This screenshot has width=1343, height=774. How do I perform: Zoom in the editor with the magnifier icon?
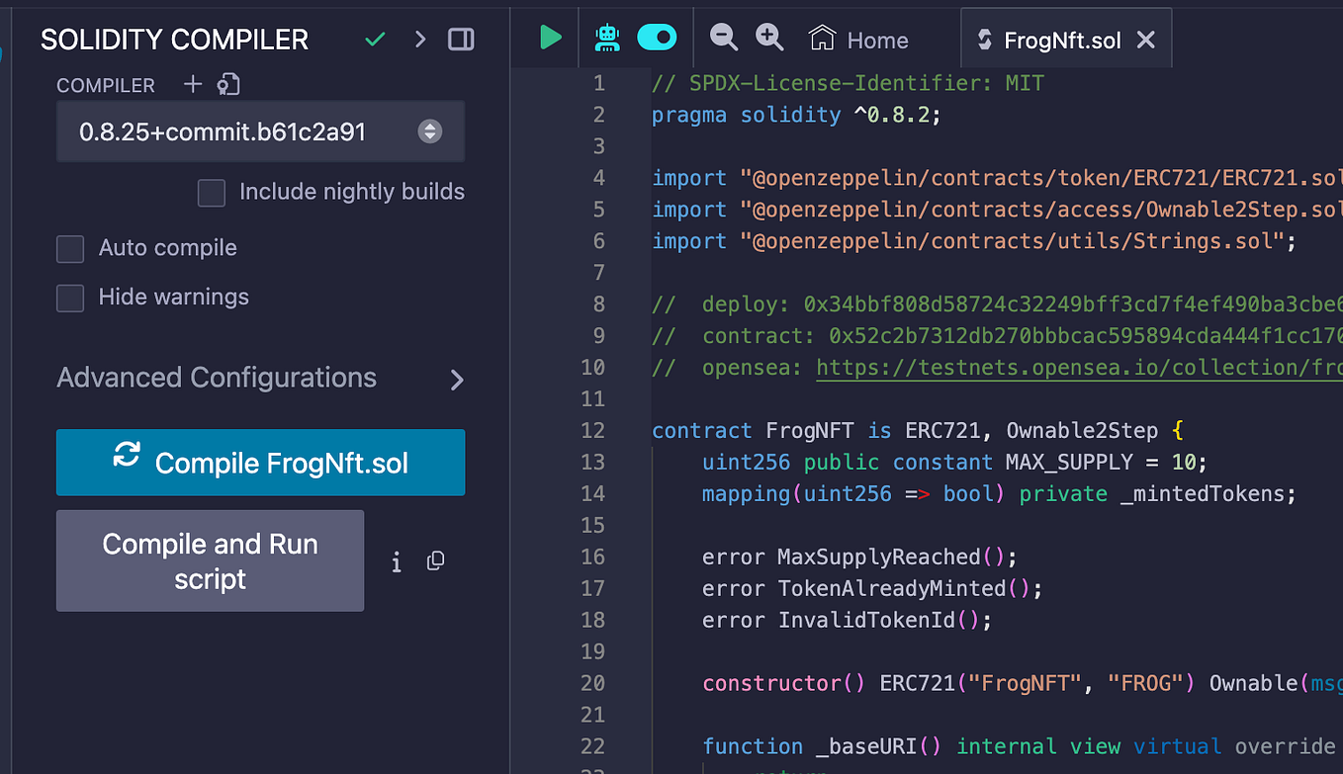click(x=769, y=38)
